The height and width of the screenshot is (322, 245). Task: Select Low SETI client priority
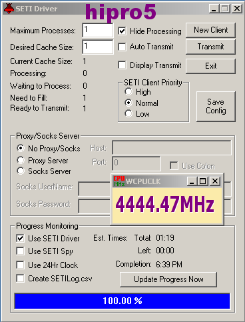pyautogui.click(x=128, y=113)
